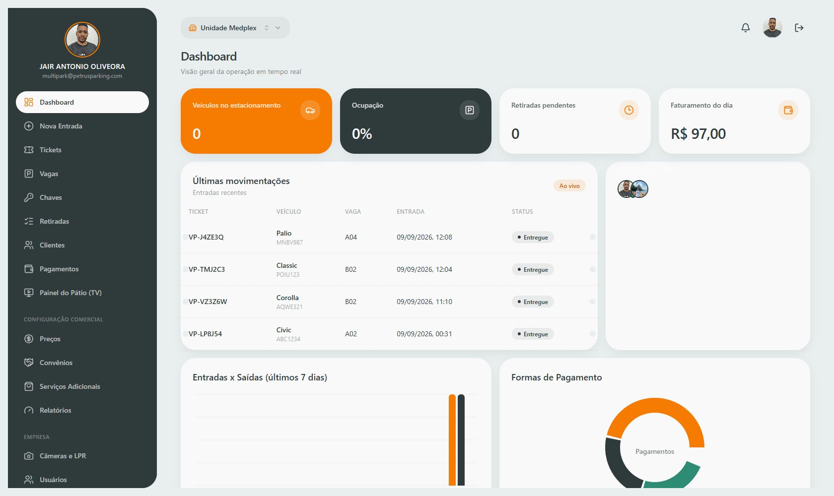Click the Clientes people icon
This screenshot has height=496, width=834.
pyautogui.click(x=29, y=245)
